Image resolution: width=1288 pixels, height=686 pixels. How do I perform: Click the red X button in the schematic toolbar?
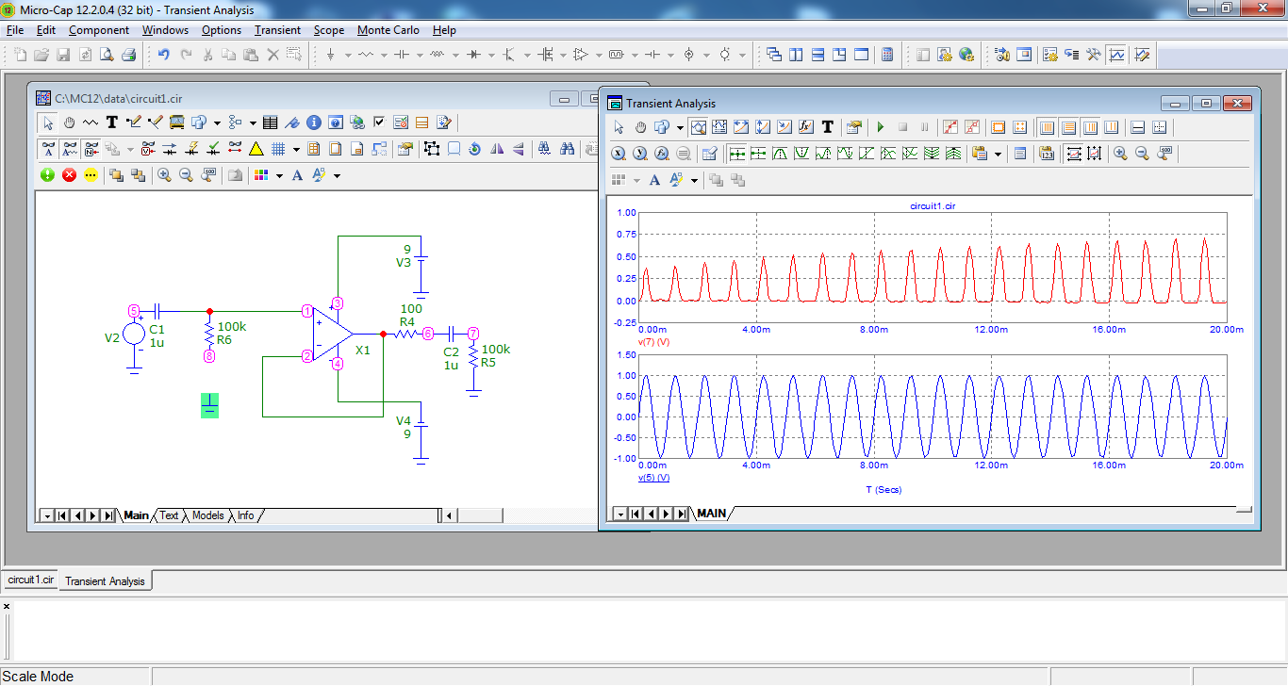click(69, 175)
